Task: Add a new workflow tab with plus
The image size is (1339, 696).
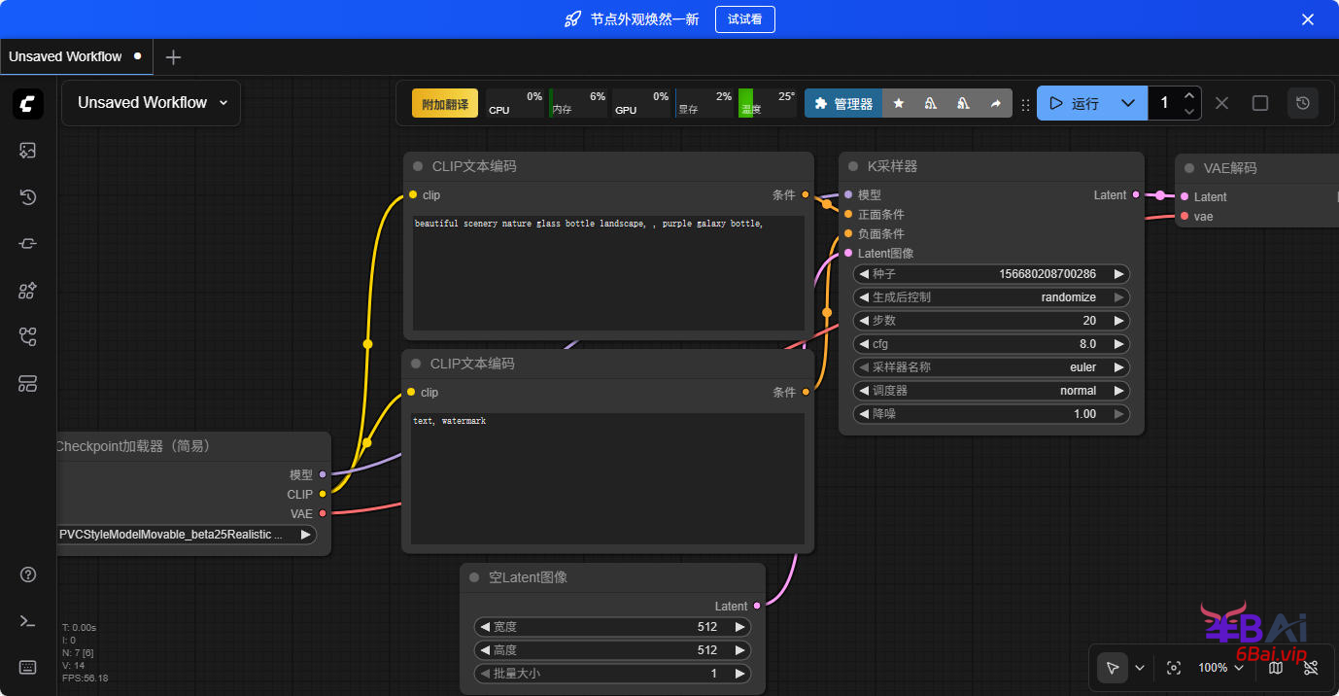Action: click(x=173, y=57)
